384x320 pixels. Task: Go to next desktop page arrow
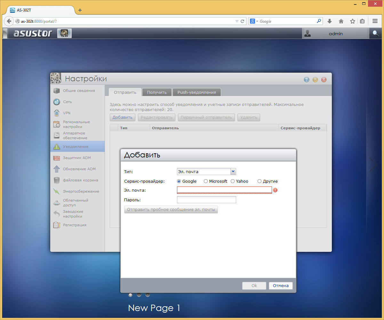pos(373,165)
